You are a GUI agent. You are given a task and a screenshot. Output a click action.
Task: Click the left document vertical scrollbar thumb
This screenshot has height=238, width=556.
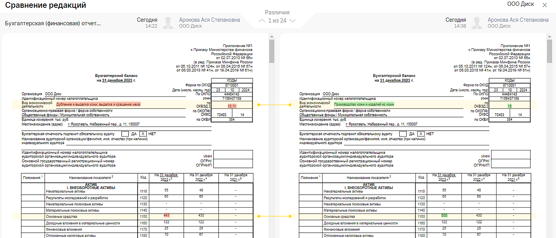(271, 51)
